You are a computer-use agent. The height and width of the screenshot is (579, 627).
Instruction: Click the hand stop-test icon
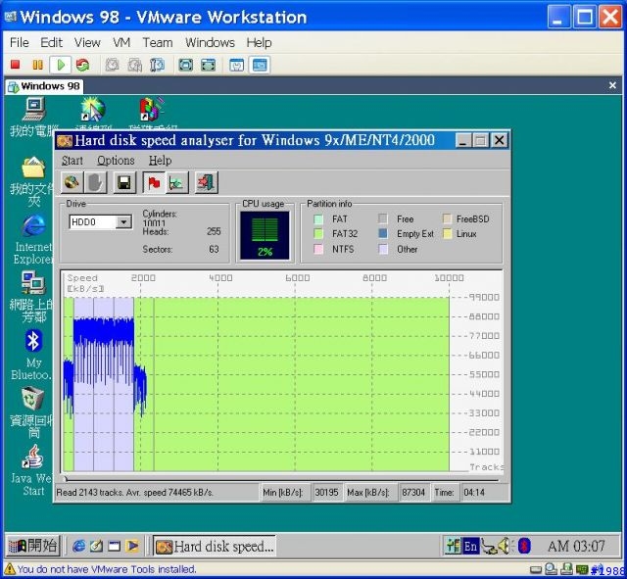point(96,183)
